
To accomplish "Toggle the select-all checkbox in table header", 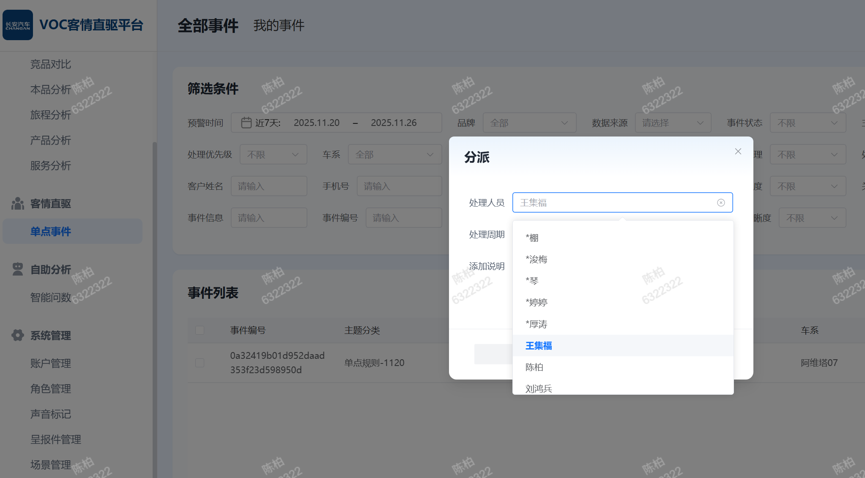I will (200, 330).
